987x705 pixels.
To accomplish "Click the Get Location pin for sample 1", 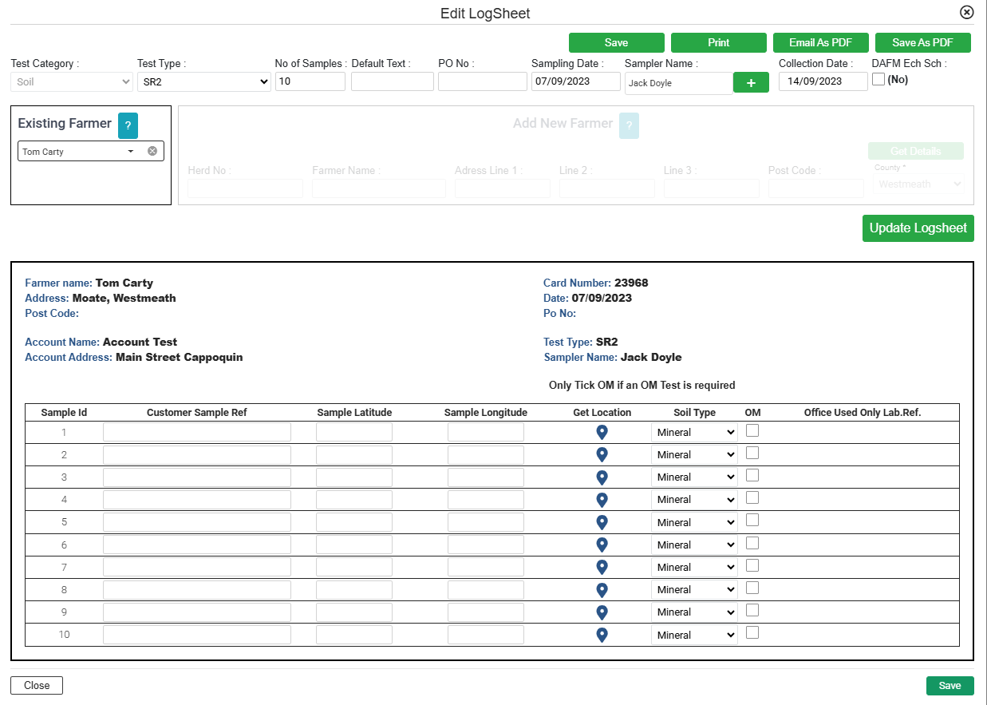I will pos(602,432).
